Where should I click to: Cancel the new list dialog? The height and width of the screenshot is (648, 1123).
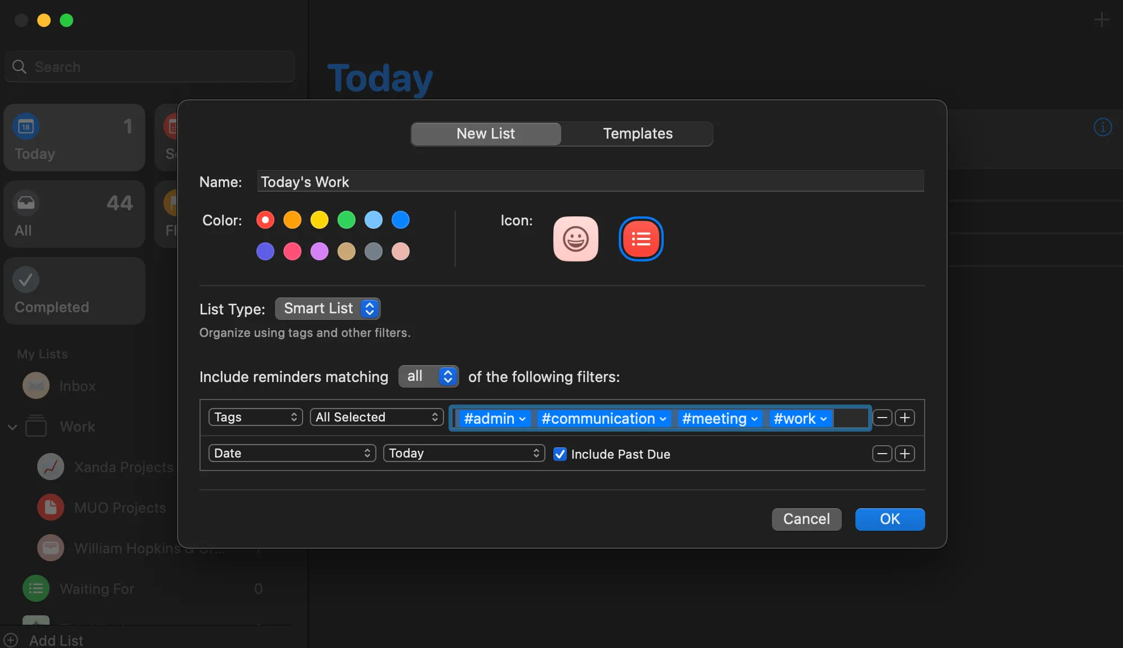tap(806, 519)
